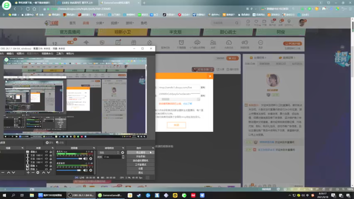The width and height of the screenshot is (354, 199).
Task: Adjust the 麦克风/Aux volume slider
Action: click(69, 159)
